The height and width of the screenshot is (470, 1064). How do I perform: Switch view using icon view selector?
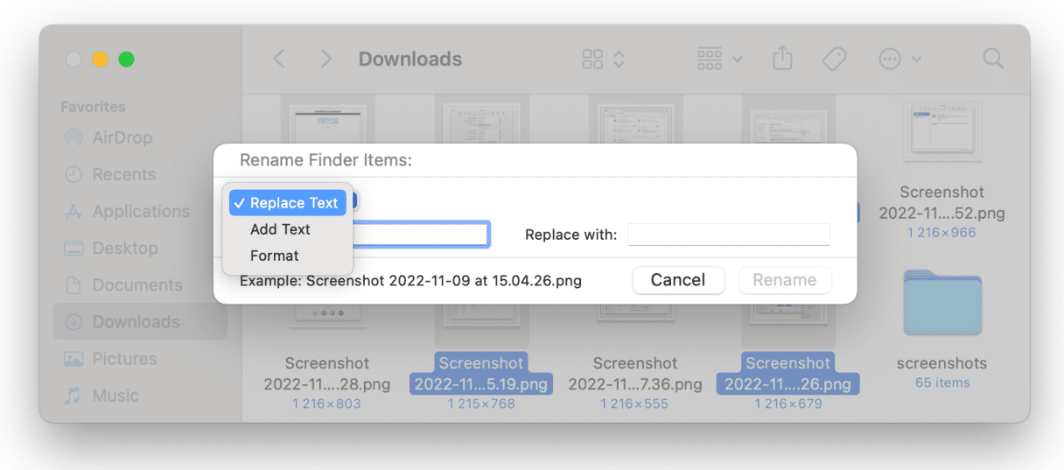(x=603, y=60)
